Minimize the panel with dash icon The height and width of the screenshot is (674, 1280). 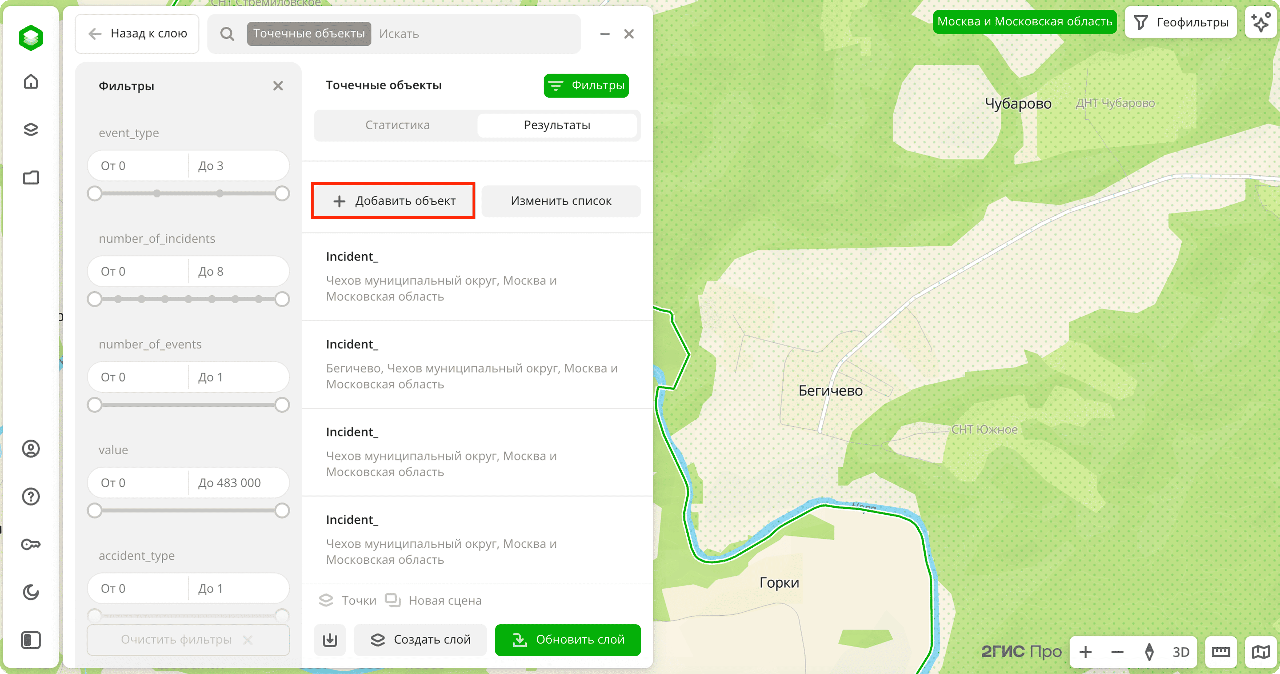pos(605,34)
